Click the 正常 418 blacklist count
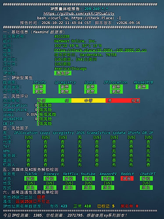This screenshot has width=164, height=219. click(x=82, y=206)
